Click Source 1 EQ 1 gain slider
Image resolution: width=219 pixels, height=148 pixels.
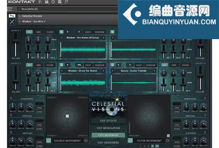pyautogui.click(x=28, y=52)
